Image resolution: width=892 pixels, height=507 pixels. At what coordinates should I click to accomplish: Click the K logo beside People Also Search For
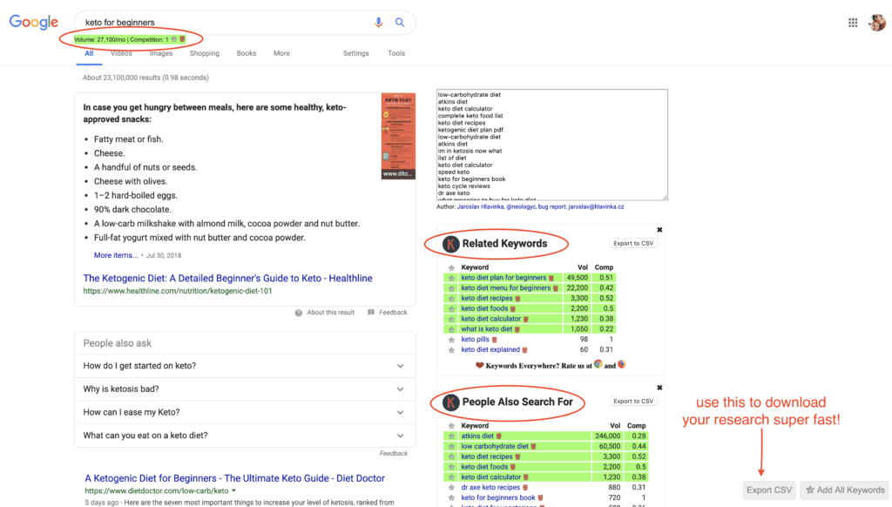450,402
